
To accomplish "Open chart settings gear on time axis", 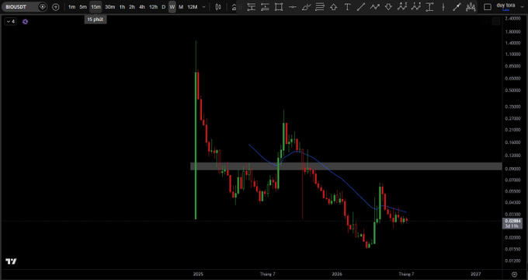I will coord(514,275).
